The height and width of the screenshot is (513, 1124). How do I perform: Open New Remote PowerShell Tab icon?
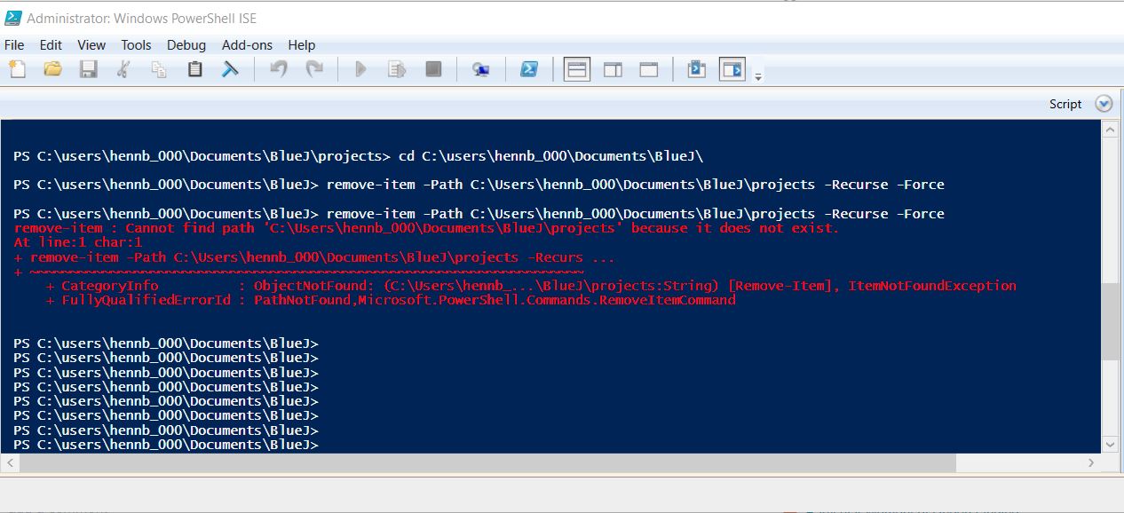pyautogui.click(x=481, y=69)
